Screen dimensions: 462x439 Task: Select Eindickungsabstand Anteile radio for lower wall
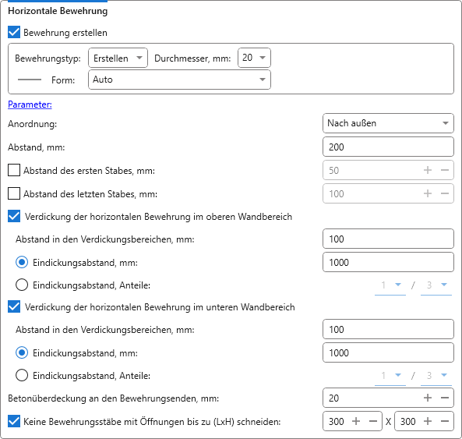[x=22, y=375]
